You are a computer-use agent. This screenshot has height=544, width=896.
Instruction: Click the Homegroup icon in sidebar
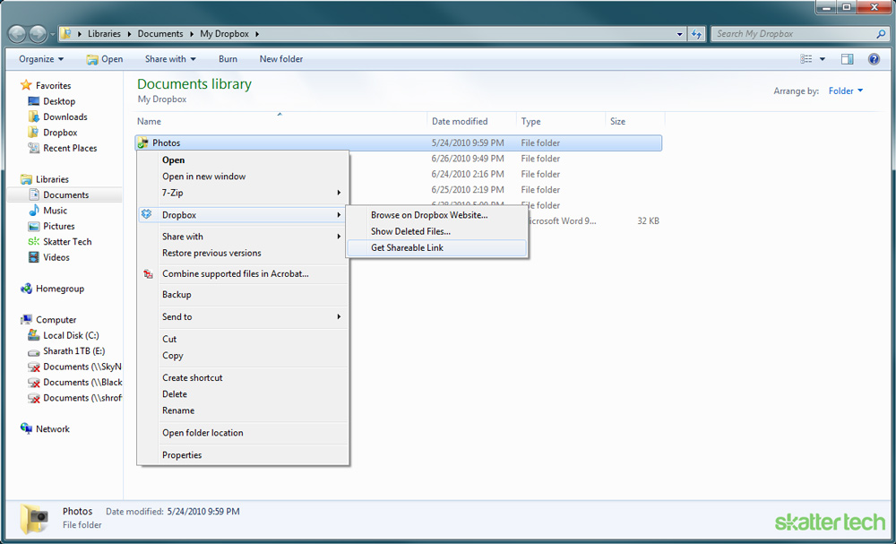click(60, 288)
